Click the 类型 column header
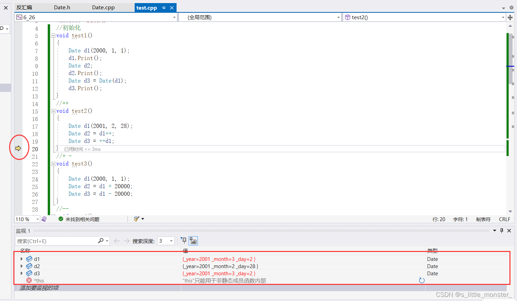 point(432,251)
